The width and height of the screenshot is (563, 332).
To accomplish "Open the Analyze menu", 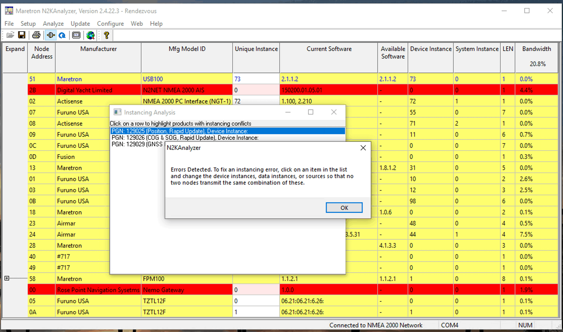I will coord(53,24).
